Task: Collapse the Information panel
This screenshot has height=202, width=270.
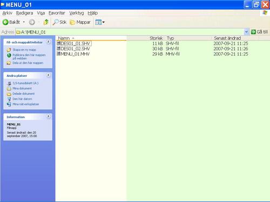Action: [48, 116]
